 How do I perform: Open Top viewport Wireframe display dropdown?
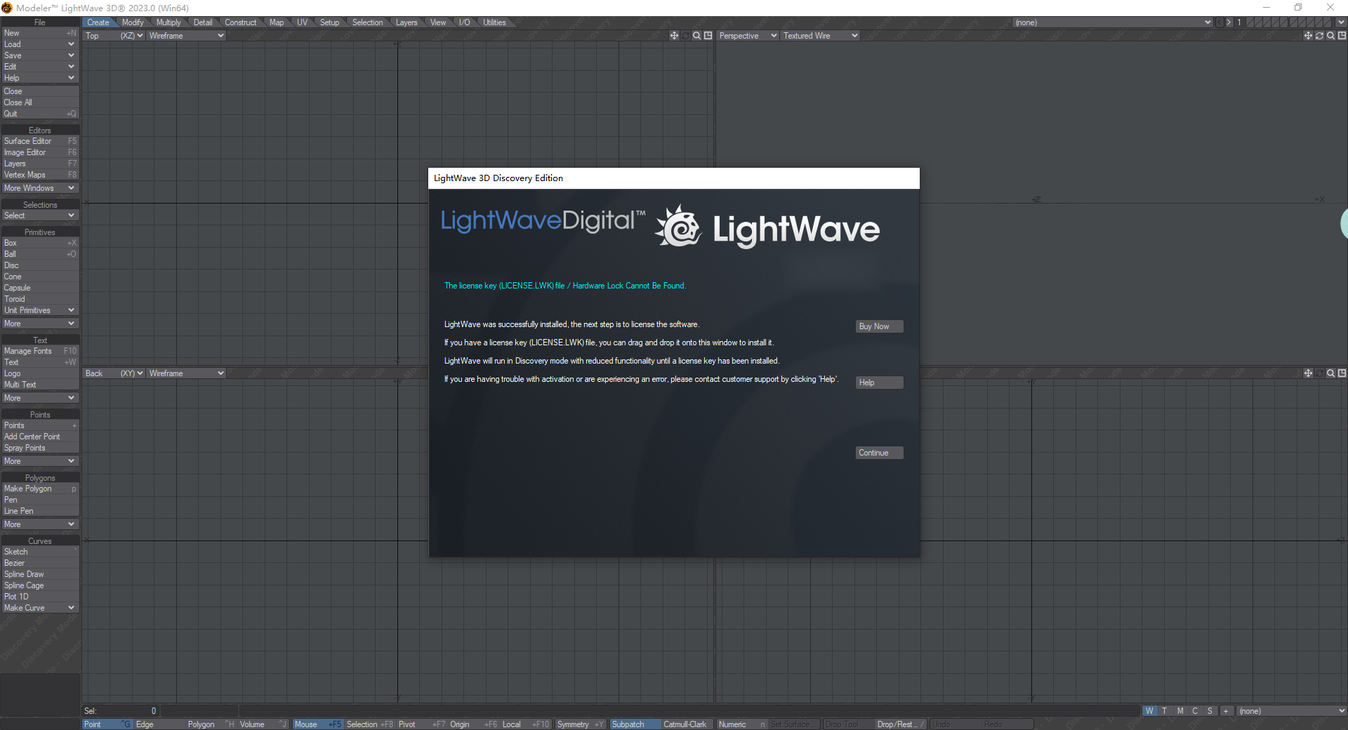click(x=186, y=36)
